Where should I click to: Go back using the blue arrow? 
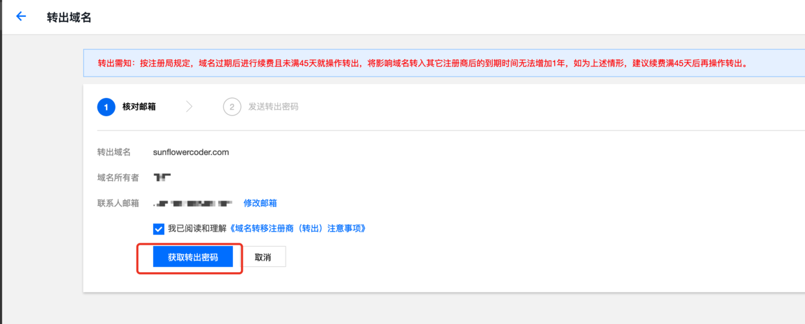pos(21,16)
